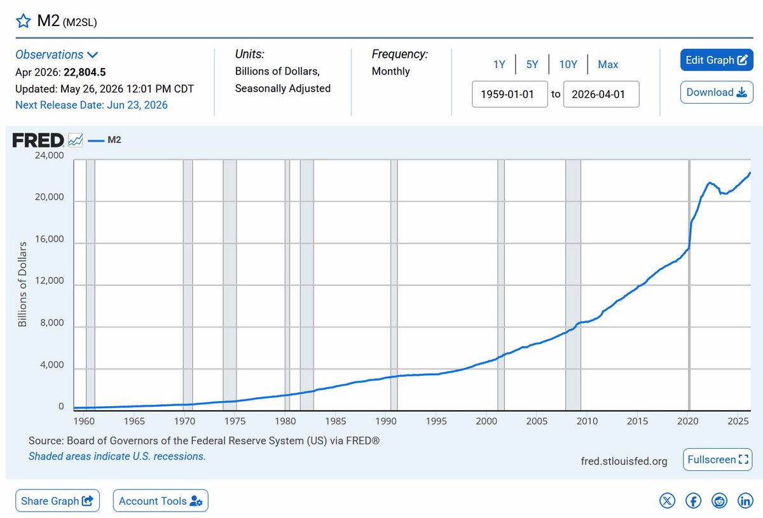Share the graph on X (Twitter)
This screenshot has height=518, width=763.
[x=667, y=501]
